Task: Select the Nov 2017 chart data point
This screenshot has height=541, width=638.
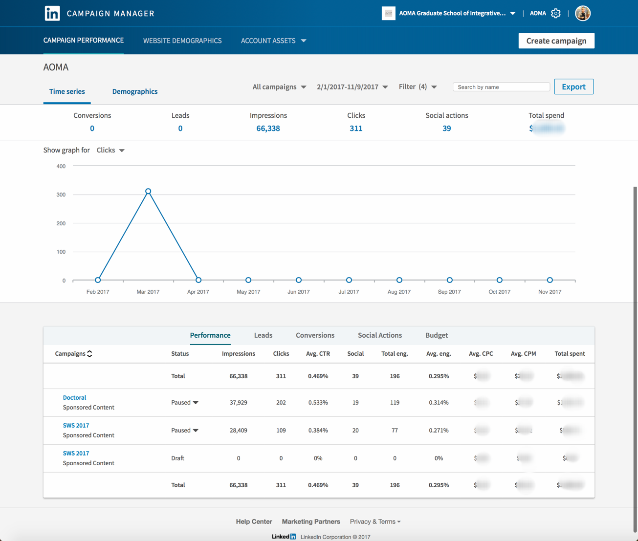Action: click(550, 280)
